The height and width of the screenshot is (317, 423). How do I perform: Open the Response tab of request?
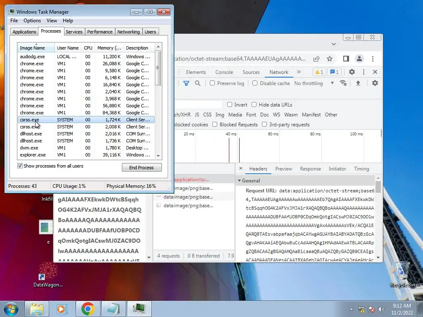311,169
